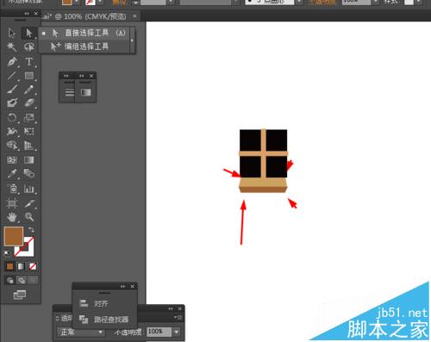This screenshot has height=342, width=431.
Task: Apply solid Color mode button below swatches
Action: [9, 267]
